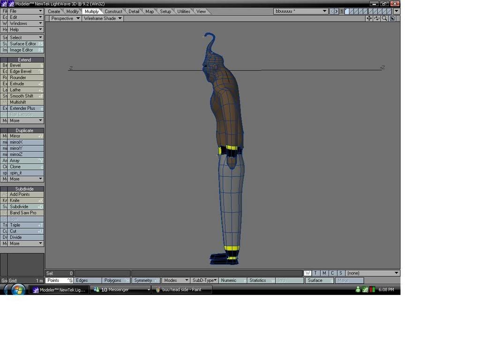Viewport: 480px width, 361px height.
Task: Toggle Symmetry mode
Action: click(x=146, y=280)
